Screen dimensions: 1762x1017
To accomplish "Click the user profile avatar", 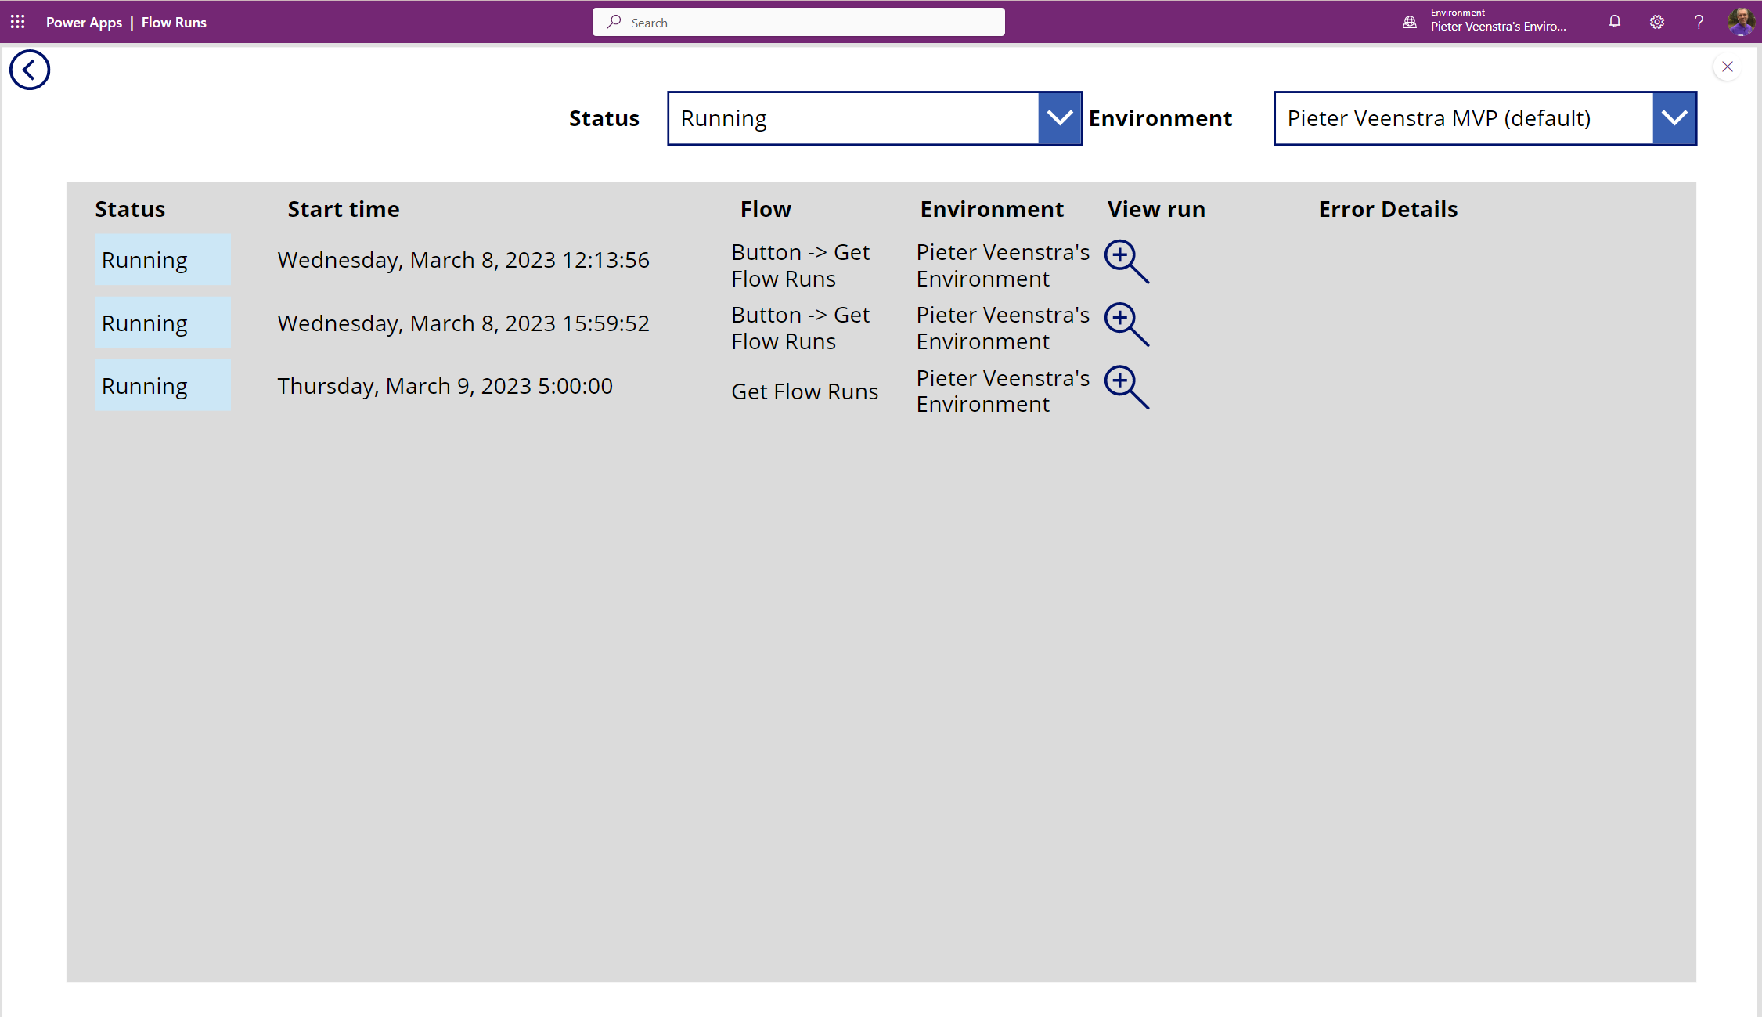I will pyautogui.click(x=1740, y=22).
